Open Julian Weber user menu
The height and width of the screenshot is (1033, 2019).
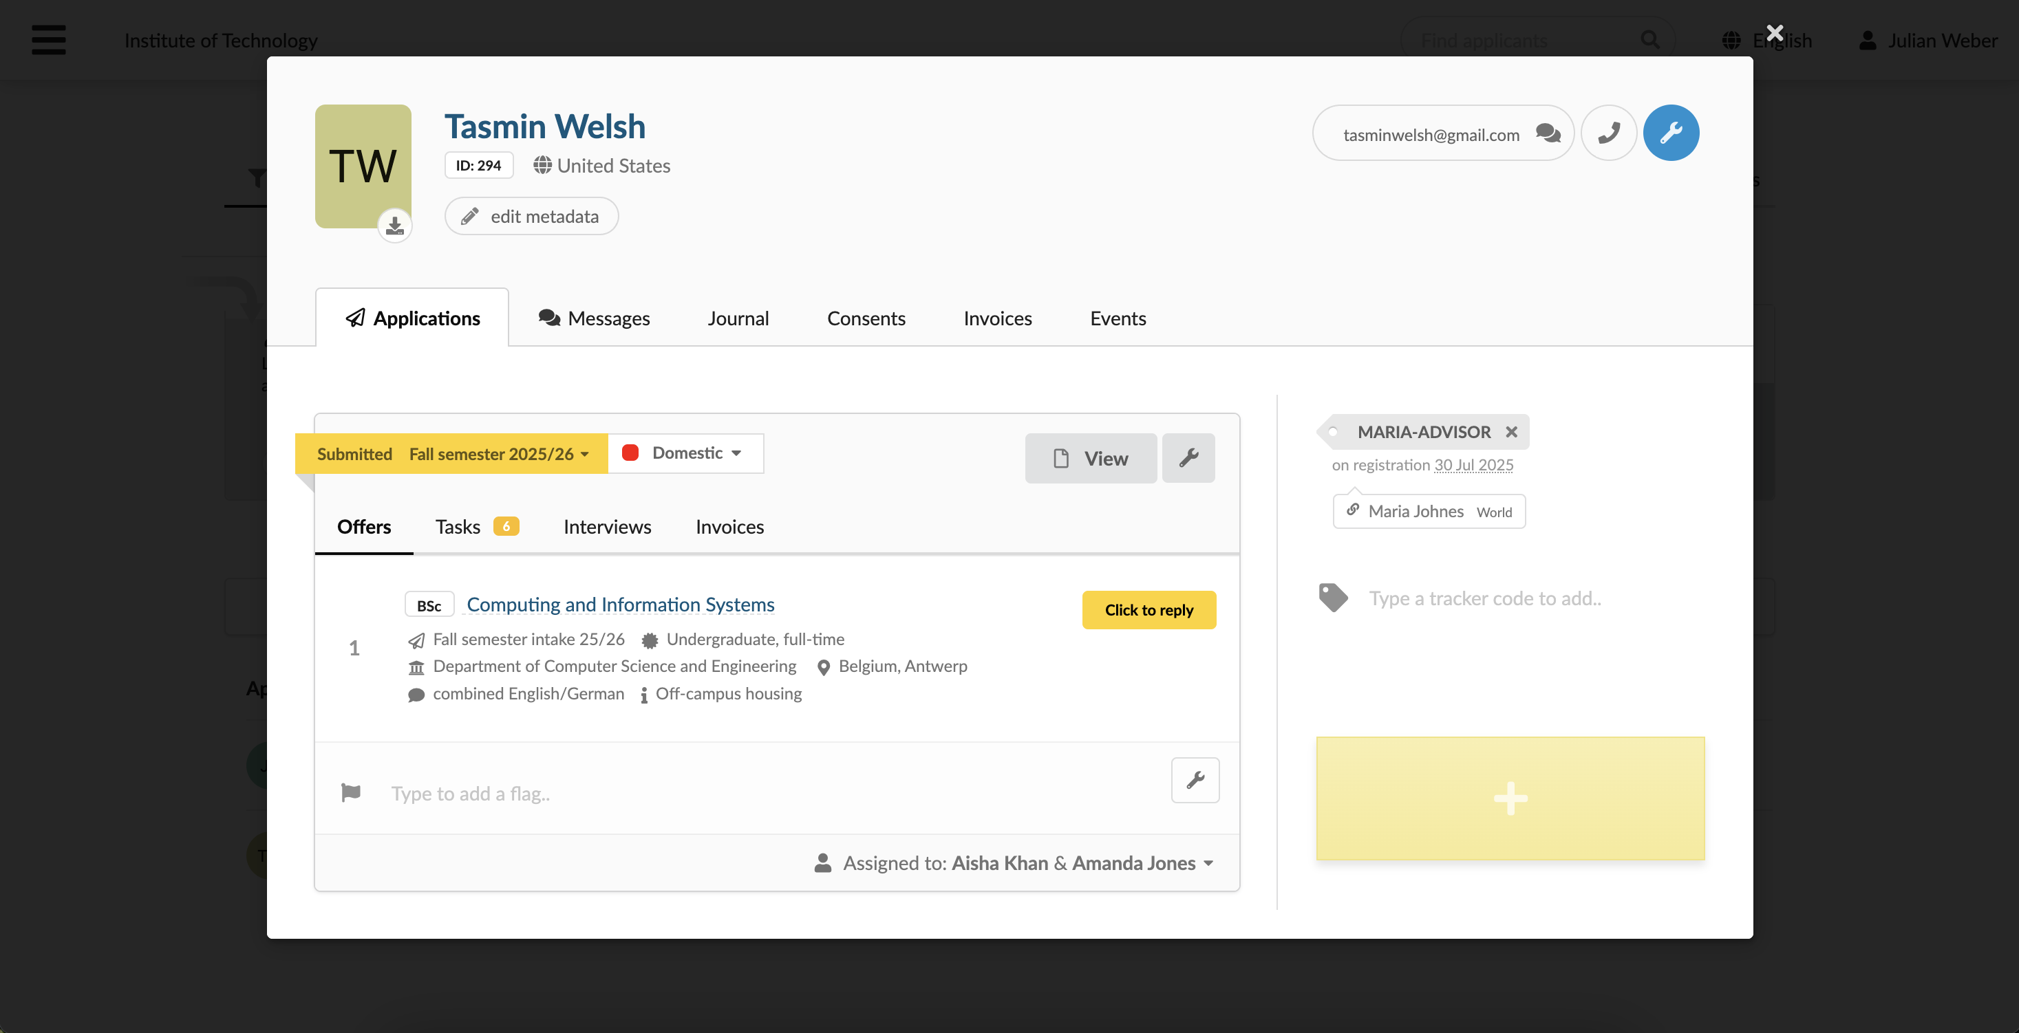click(1929, 40)
